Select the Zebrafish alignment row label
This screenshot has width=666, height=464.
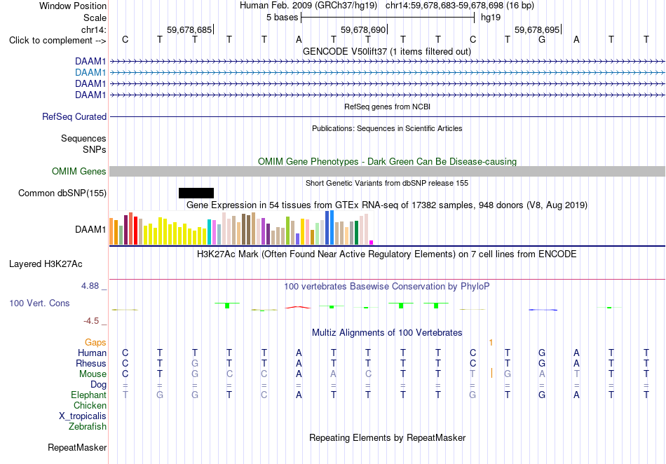88,426
